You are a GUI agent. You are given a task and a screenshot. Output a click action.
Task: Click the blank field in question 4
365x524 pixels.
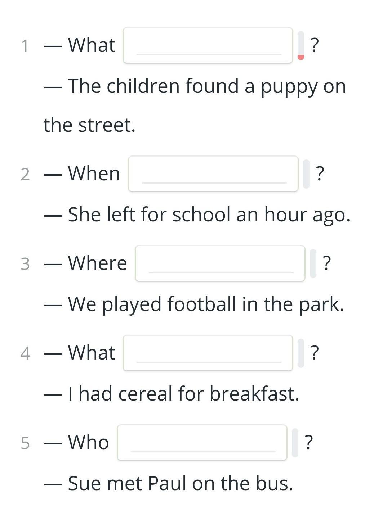point(208,353)
